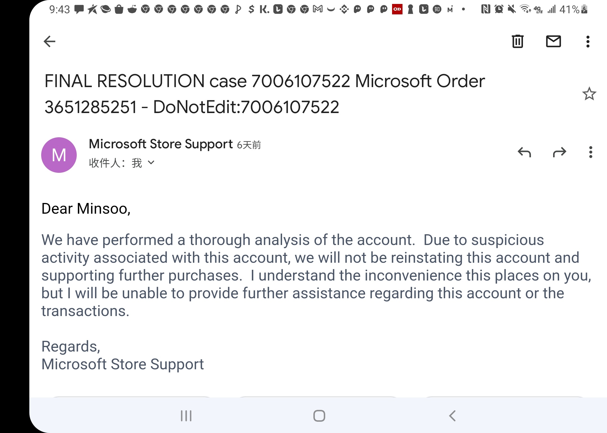Reply to Microsoft Store Support

pos(524,152)
